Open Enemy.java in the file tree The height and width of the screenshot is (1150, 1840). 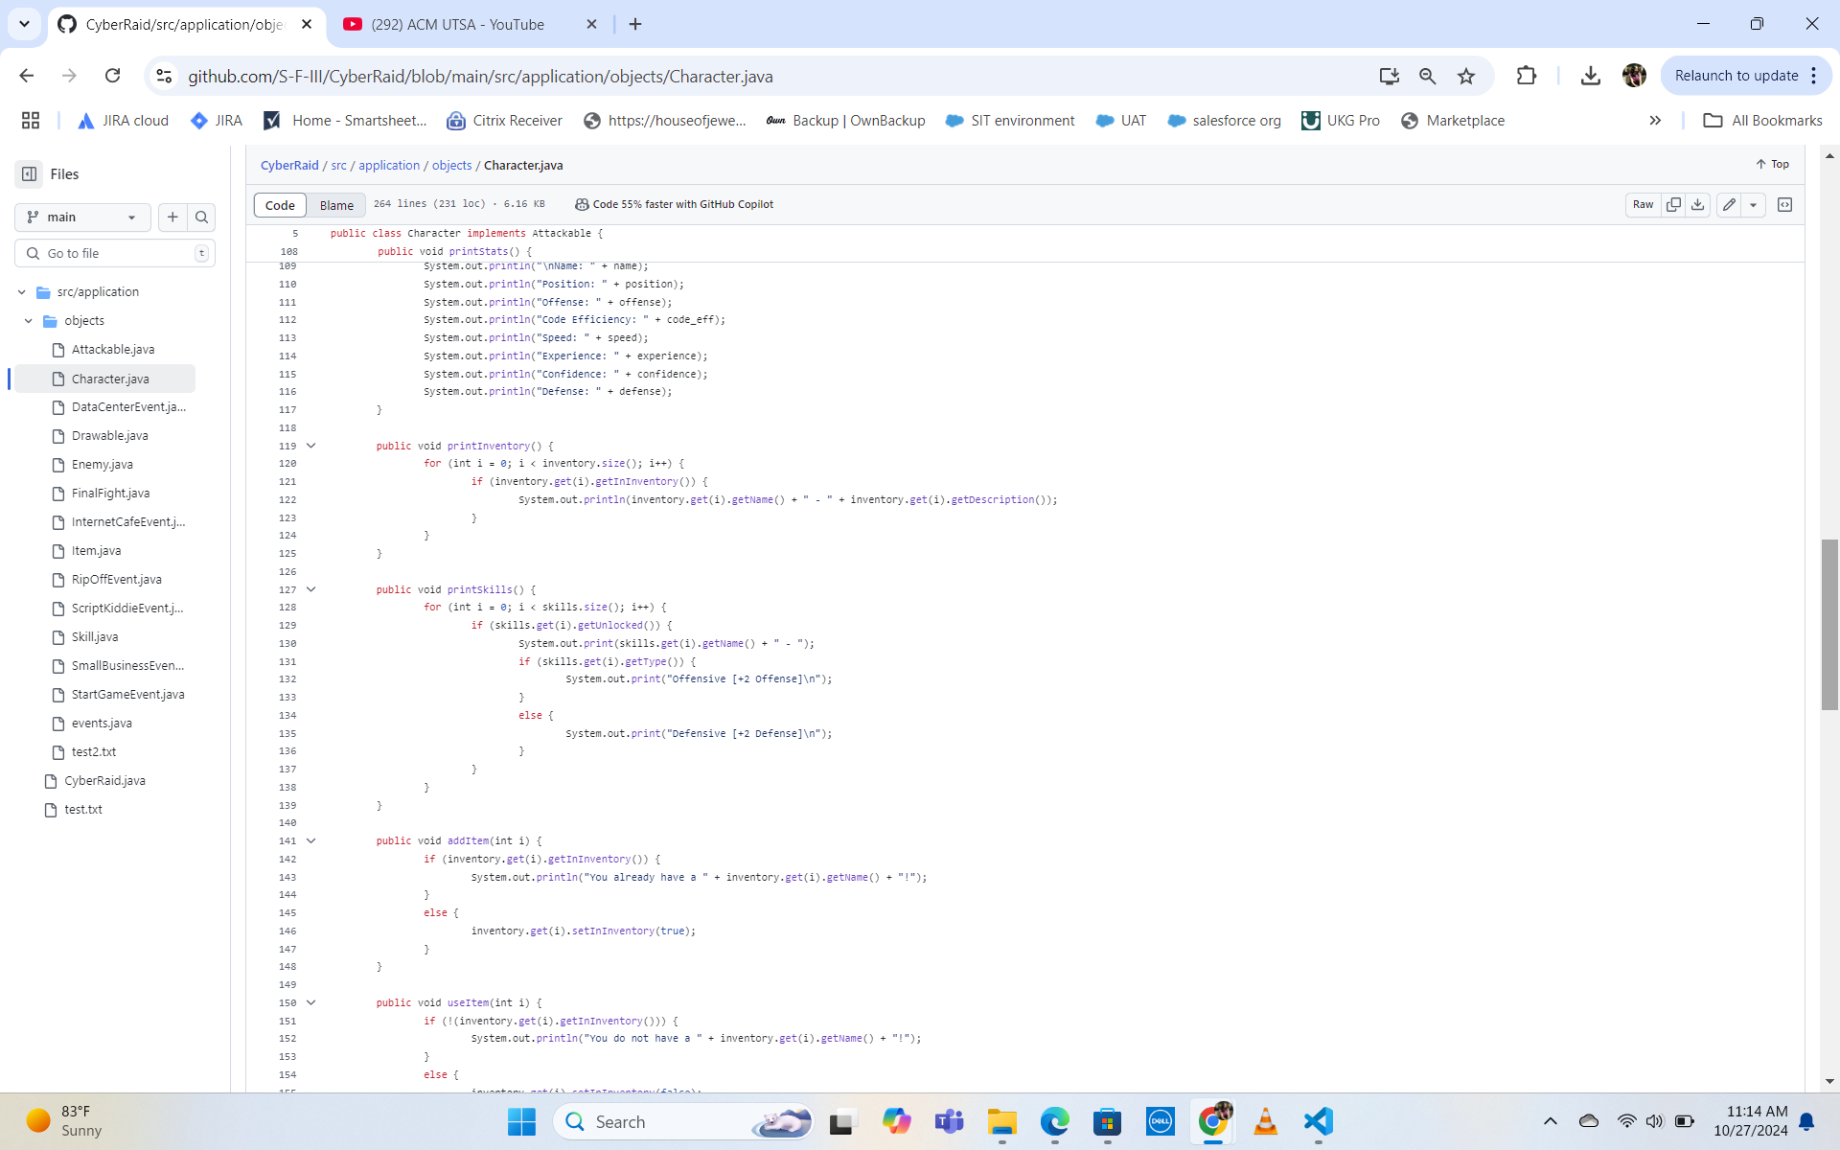pyautogui.click(x=102, y=464)
